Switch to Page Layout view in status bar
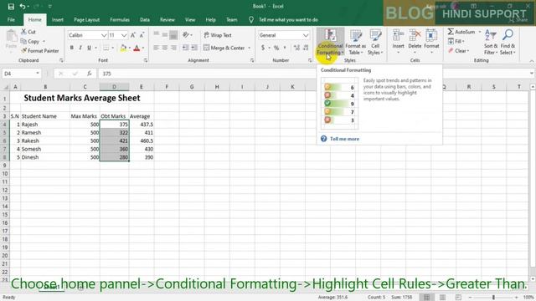The width and height of the screenshot is (536, 301). (x=442, y=298)
